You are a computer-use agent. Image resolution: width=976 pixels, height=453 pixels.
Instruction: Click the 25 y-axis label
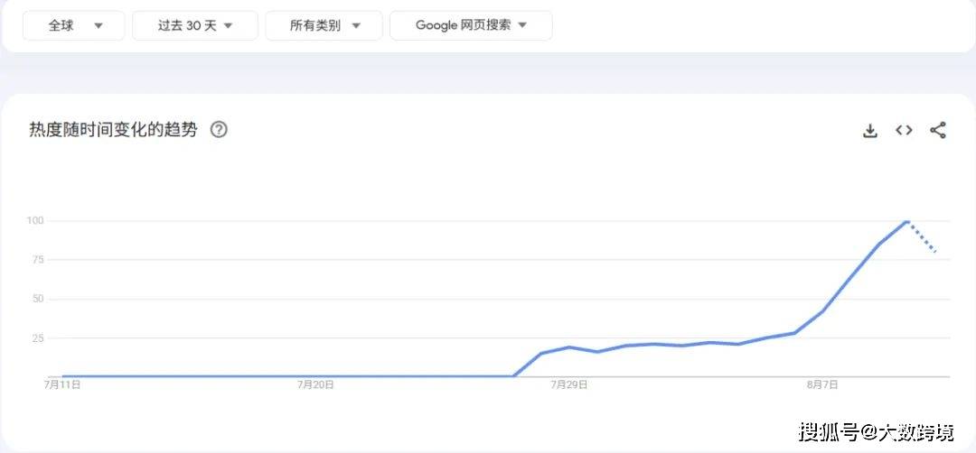click(36, 338)
